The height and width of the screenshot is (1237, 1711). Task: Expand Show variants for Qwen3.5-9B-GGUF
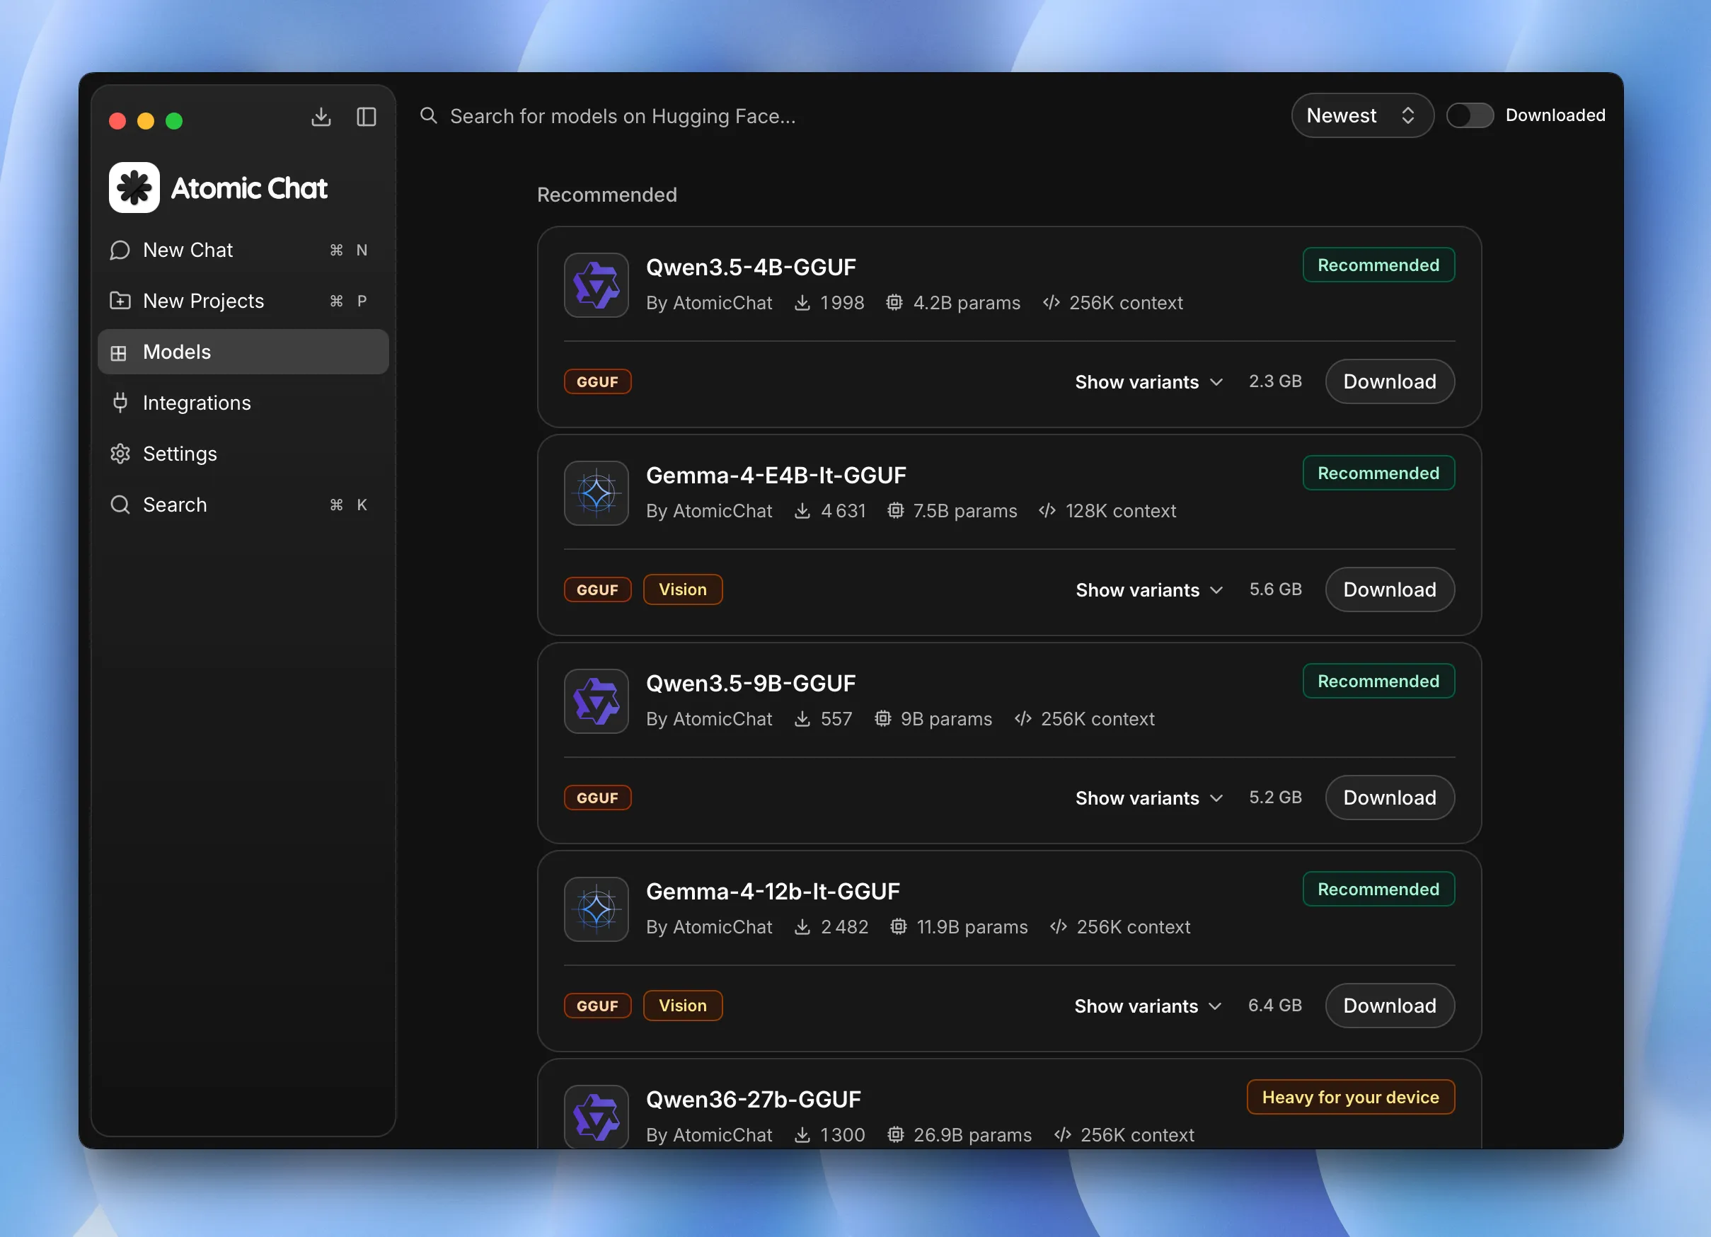(1149, 798)
